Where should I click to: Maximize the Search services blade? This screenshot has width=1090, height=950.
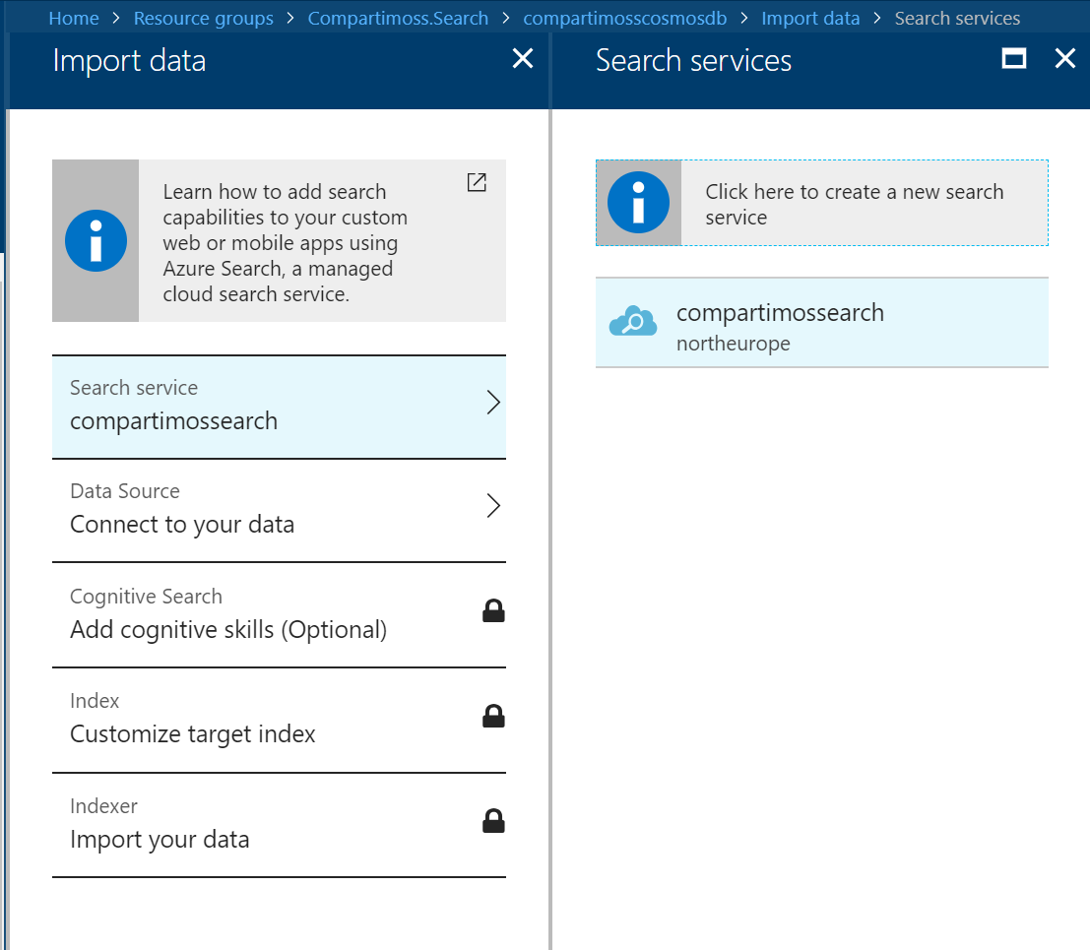click(x=1013, y=58)
